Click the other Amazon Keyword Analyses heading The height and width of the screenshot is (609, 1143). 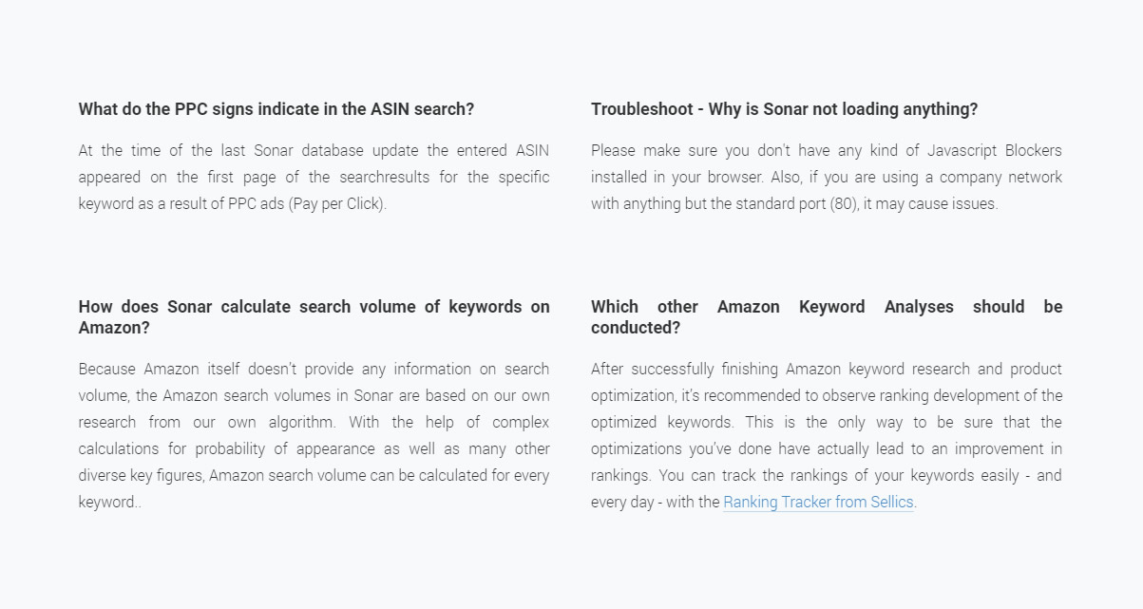[x=827, y=317]
